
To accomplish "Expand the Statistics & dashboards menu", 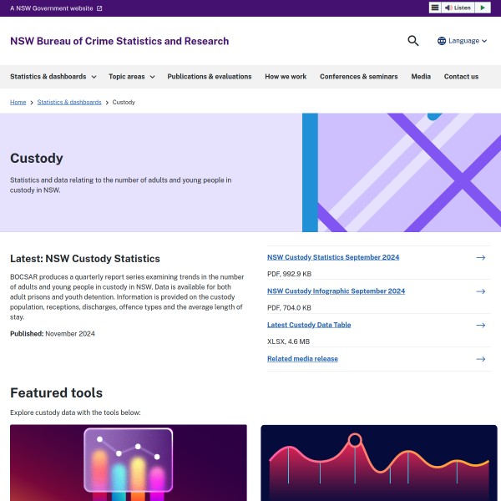I will pos(53,77).
